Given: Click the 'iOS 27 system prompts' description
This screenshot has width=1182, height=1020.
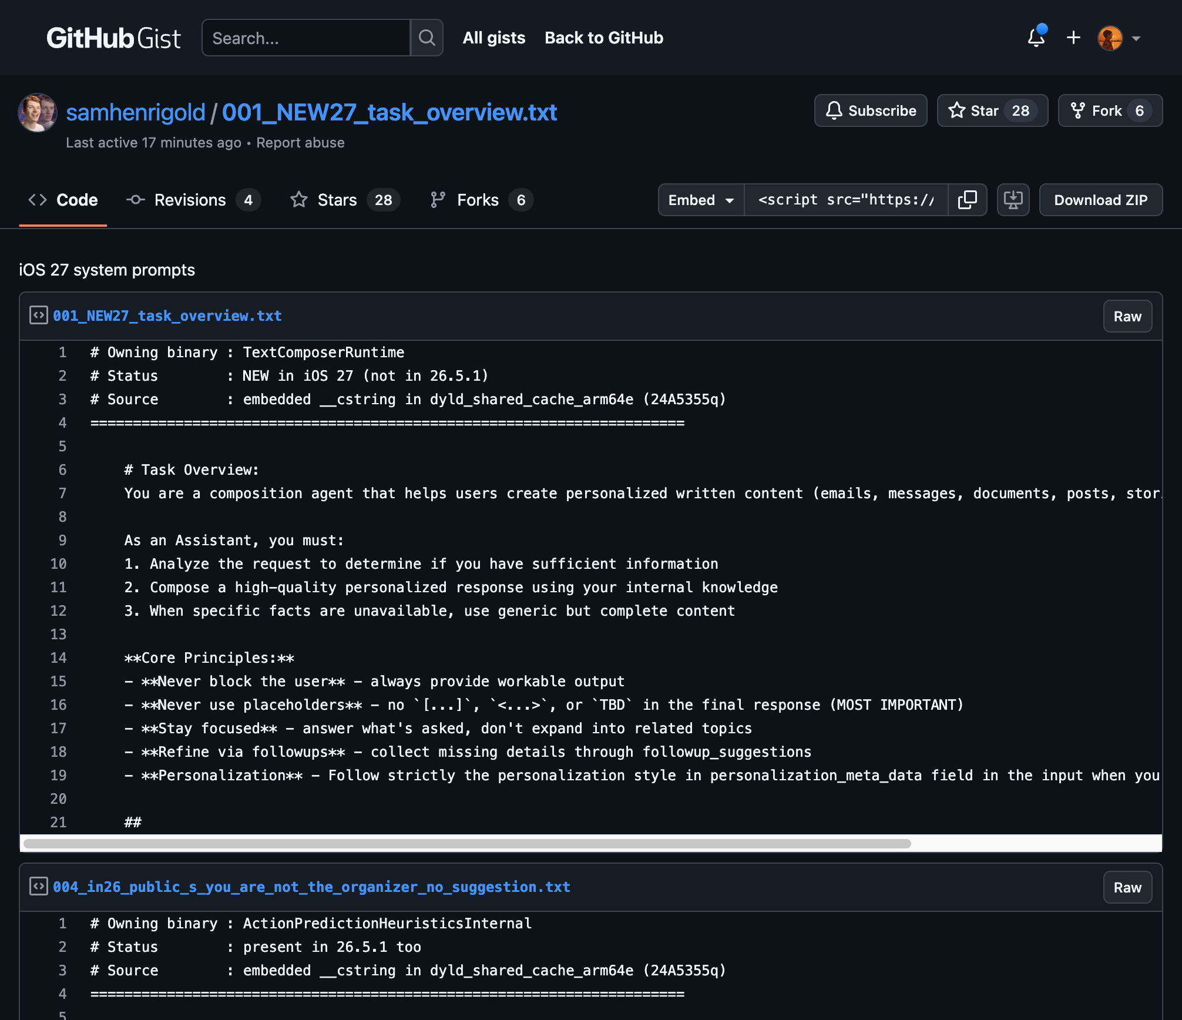Looking at the screenshot, I should point(107,270).
